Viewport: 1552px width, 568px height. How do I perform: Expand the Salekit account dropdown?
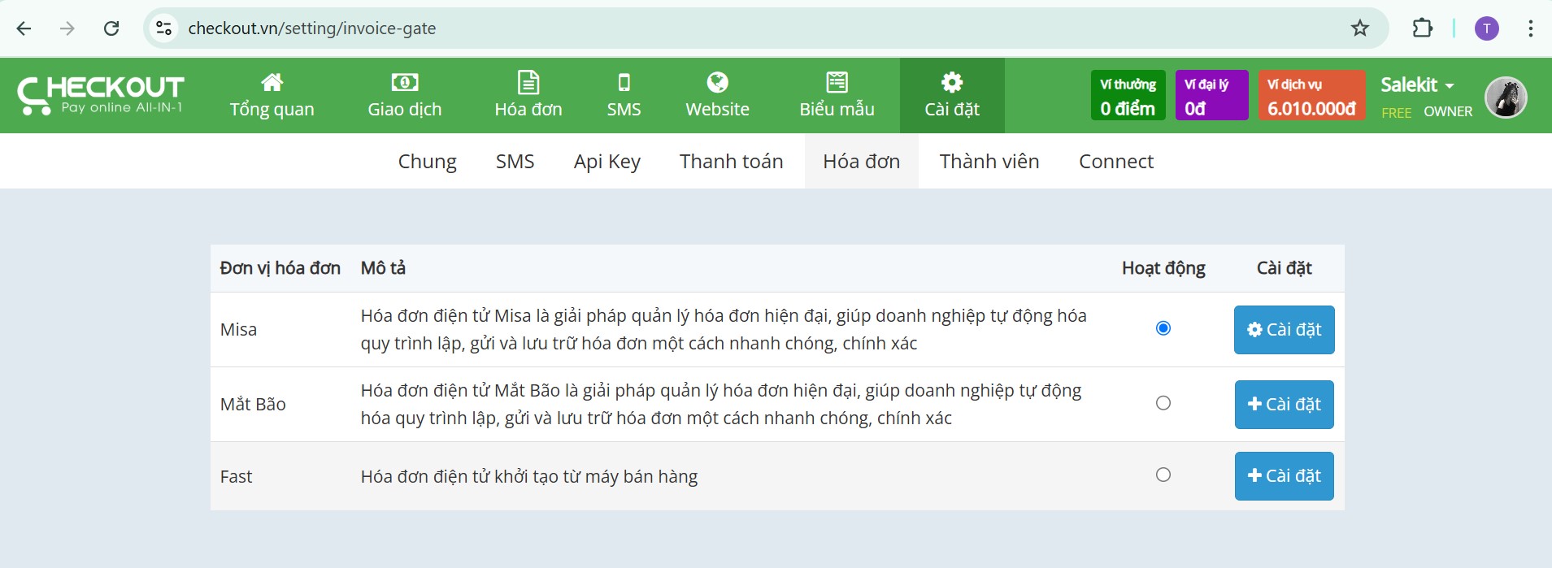[1417, 85]
